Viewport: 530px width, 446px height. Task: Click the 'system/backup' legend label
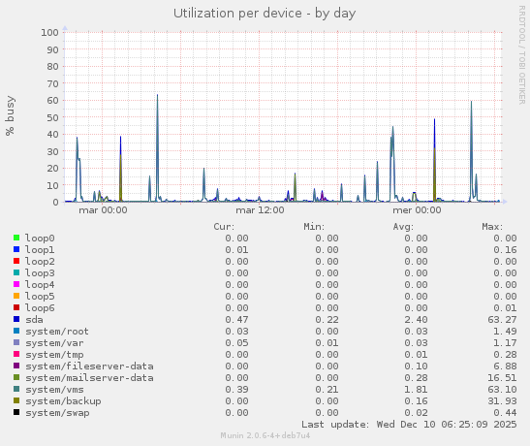pos(63,401)
